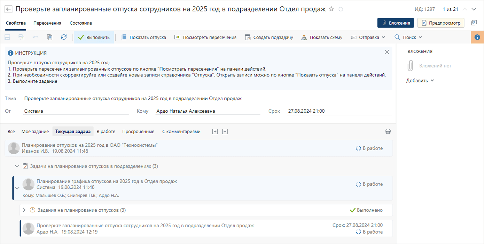Screen dimensions: 484x244
Task: Collapse Задачи на планирование отпусков в подразделениях
Action: 17,166
